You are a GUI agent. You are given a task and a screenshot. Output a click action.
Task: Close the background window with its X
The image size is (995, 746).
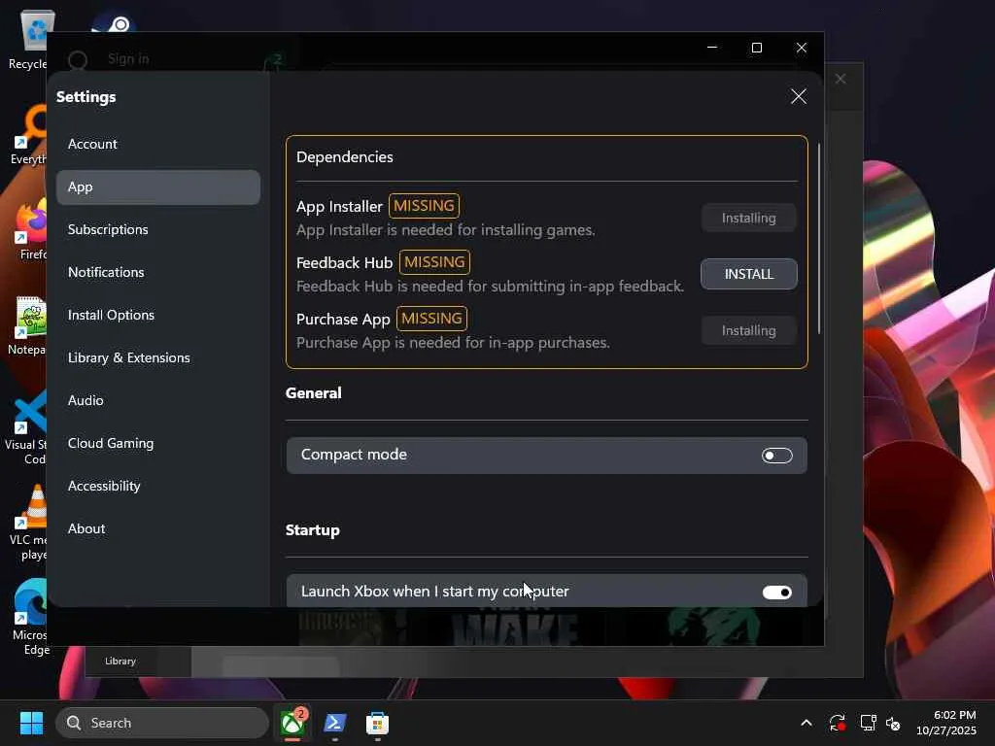[841, 80]
